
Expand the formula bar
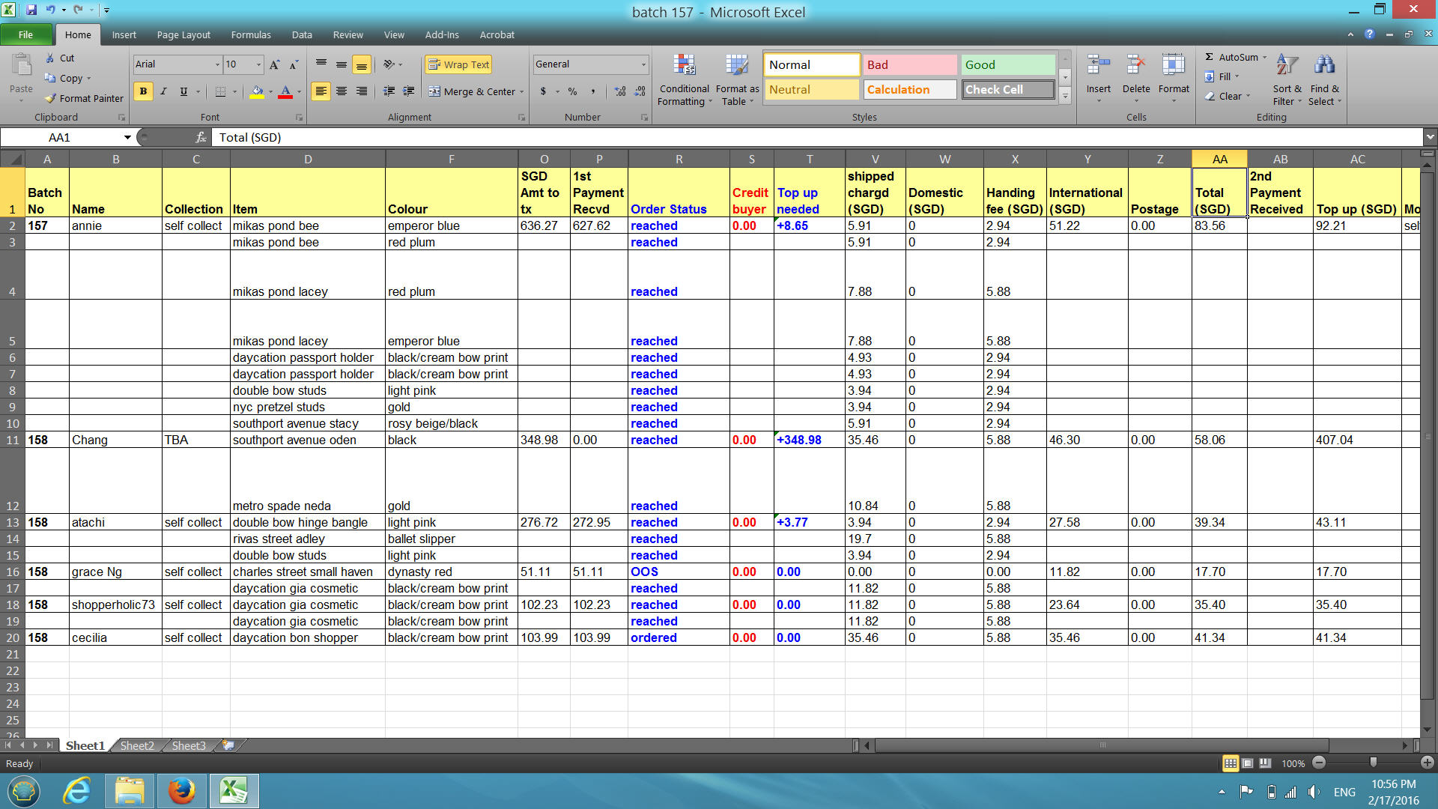[1431, 137]
